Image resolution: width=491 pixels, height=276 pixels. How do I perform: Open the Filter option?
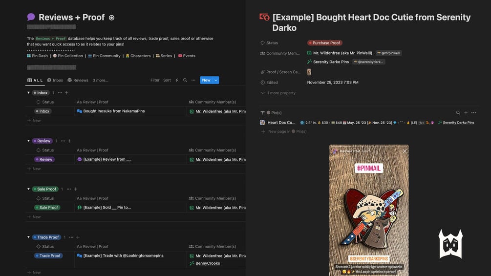155,80
